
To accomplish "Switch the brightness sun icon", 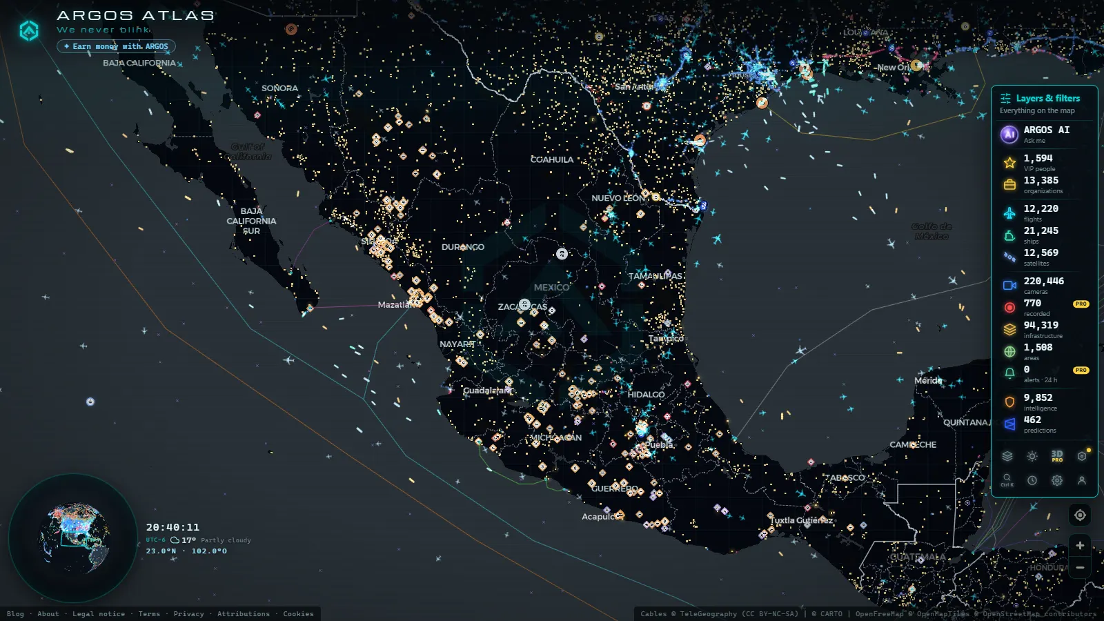I will 1032,456.
